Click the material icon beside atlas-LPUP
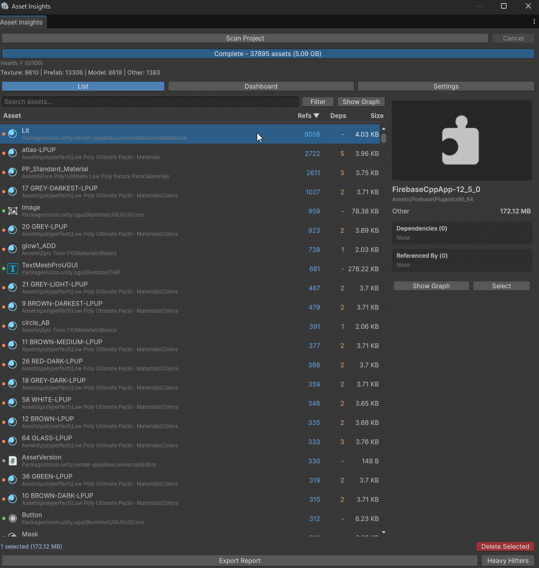The image size is (539, 568). click(x=13, y=153)
